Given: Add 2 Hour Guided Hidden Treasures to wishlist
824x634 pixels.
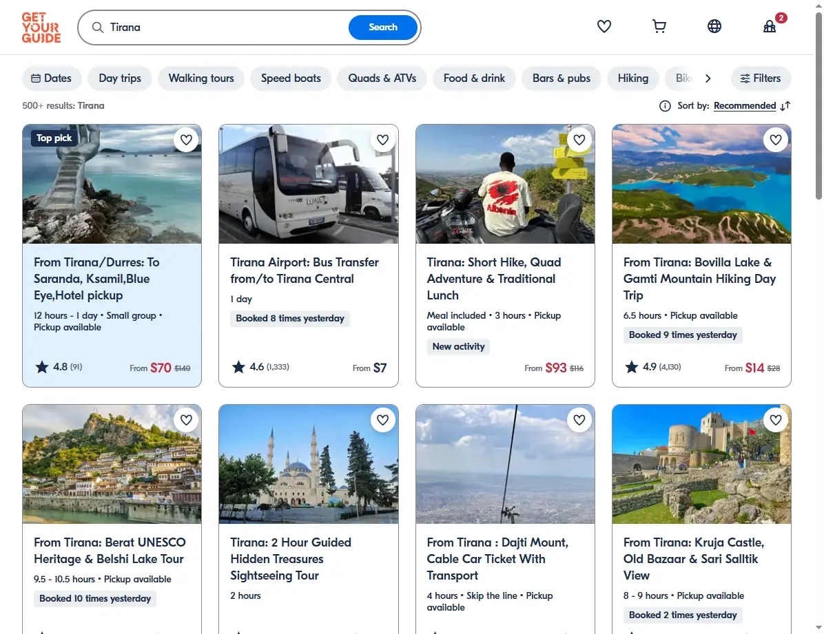Looking at the screenshot, I should coord(382,420).
